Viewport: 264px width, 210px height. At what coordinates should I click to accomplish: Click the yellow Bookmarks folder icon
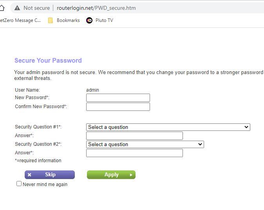(x=51, y=20)
